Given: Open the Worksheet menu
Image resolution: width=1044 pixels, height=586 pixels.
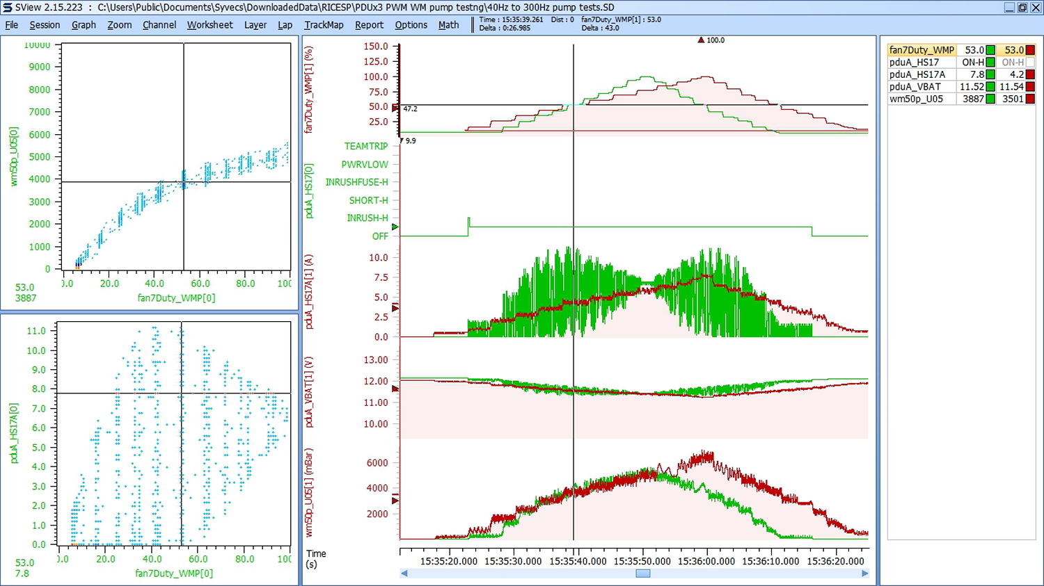Looking at the screenshot, I should tap(209, 24).
